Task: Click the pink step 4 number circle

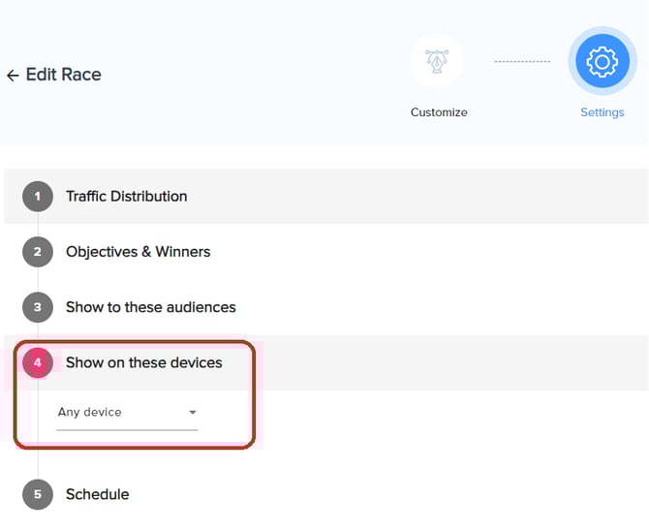Action: (x=38, y=363)
